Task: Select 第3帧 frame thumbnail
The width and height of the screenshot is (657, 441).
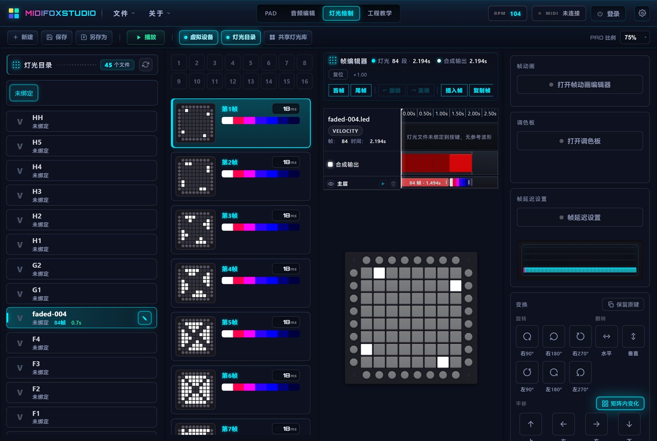Action: (x=196, y=230)
